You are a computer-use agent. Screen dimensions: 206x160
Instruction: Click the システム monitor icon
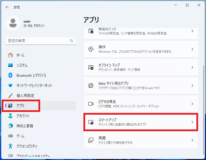tap(10, 65)
